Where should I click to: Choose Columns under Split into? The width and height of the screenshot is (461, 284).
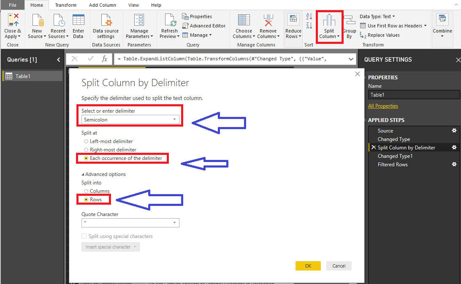[x=87, y=191]
